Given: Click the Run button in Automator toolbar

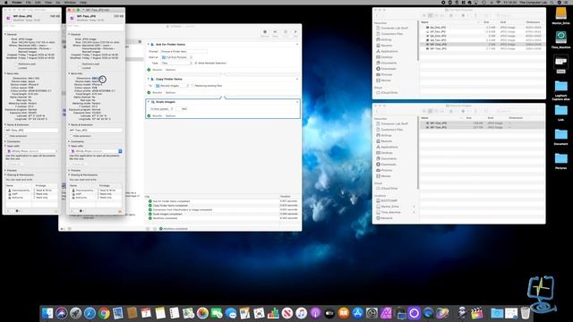Looking at the screenshot, I should [x=295, y=33].
